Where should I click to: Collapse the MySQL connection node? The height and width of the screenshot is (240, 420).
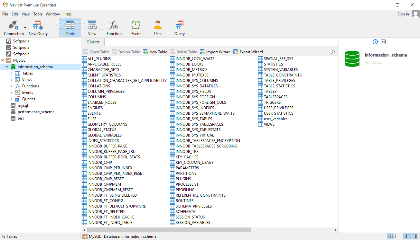[x=3, y=60]
